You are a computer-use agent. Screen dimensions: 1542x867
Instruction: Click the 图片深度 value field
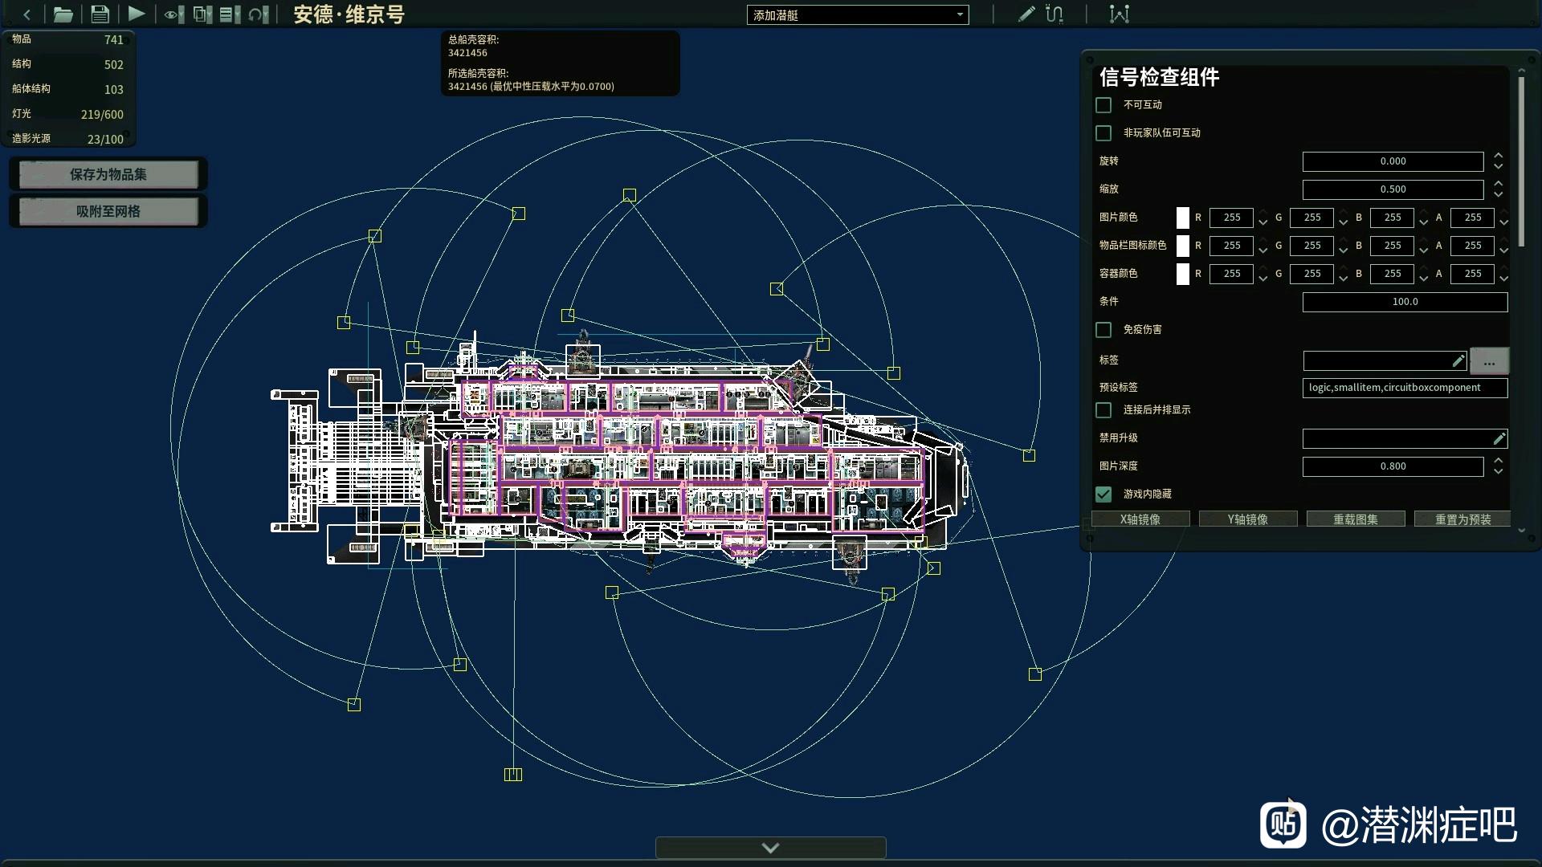pyautogui.click(x=1393, y=466)
